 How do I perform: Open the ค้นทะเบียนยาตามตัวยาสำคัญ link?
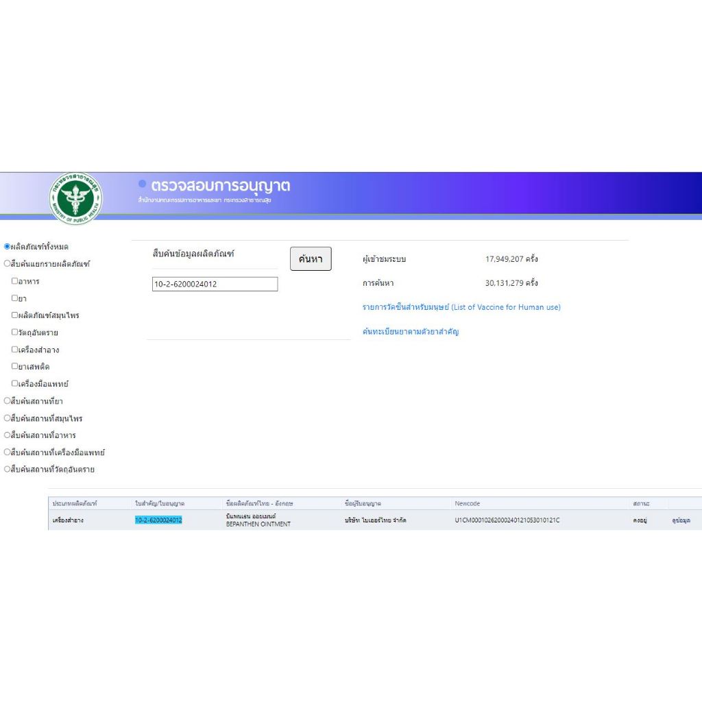tap(410, 332)
